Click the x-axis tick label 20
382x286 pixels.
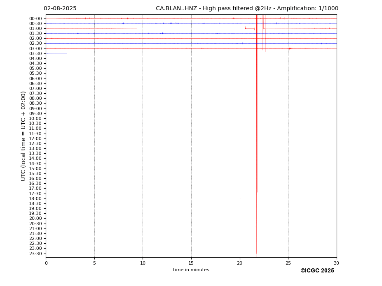point(240,263)
